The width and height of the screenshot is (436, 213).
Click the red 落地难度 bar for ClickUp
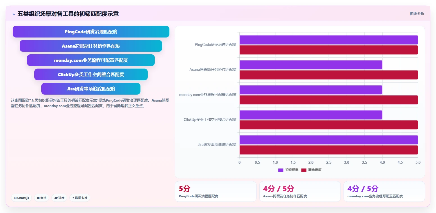(329, 125)
